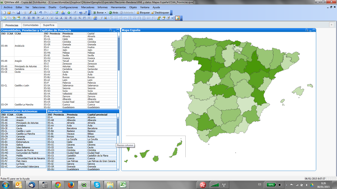The width and height of the screenshot is (337, 189).
Task: Click the scrollbar of the Provincias table
Action: (118, 127)
